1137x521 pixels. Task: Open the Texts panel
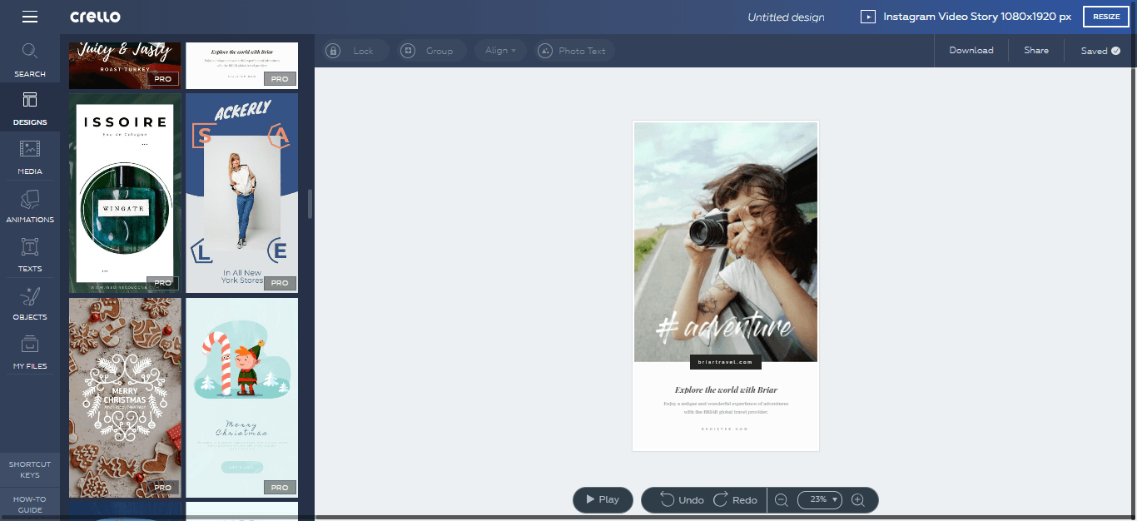click(x=29, y=253)
